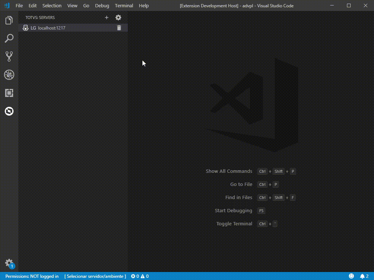Click the Show All Commands label
The height and width of the screenshot is (280, 374).
(x=229, y=171)
